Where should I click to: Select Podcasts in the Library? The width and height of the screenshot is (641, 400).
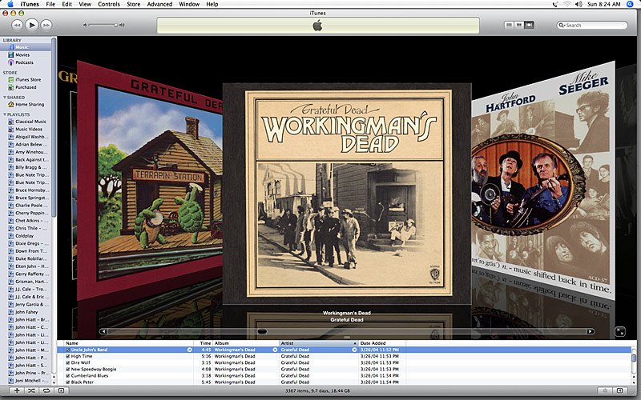click(x=26, y=62)
